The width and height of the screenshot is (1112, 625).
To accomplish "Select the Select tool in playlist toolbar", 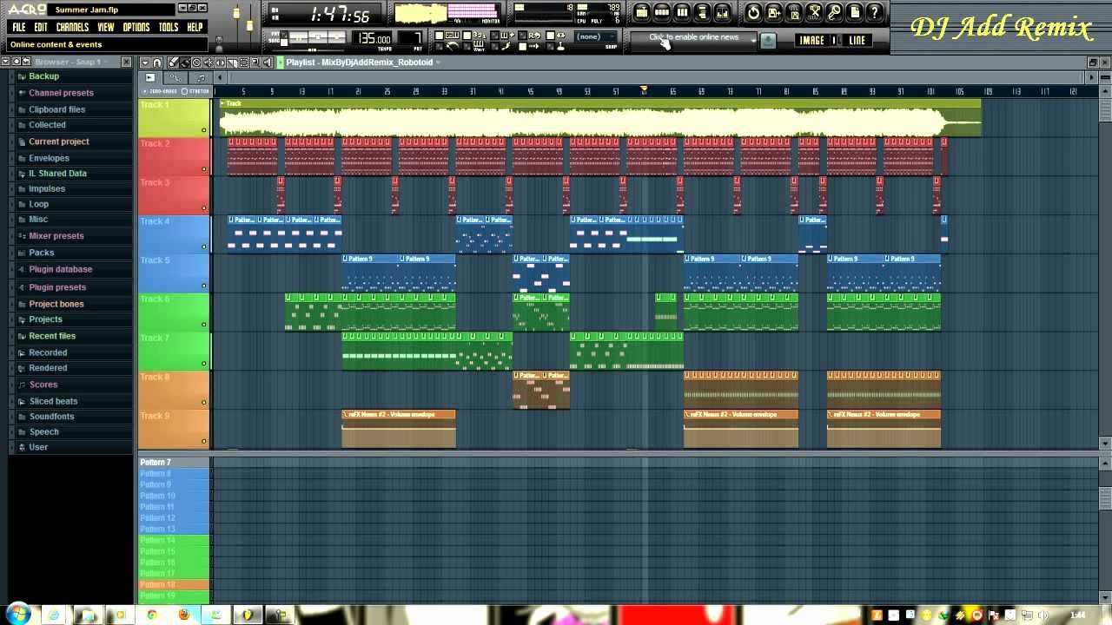I will click(243, 62).
